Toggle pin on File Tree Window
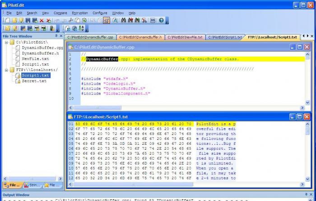Viewport: 316px width, 201px height. pyautogui.click(x=56, y=36)
